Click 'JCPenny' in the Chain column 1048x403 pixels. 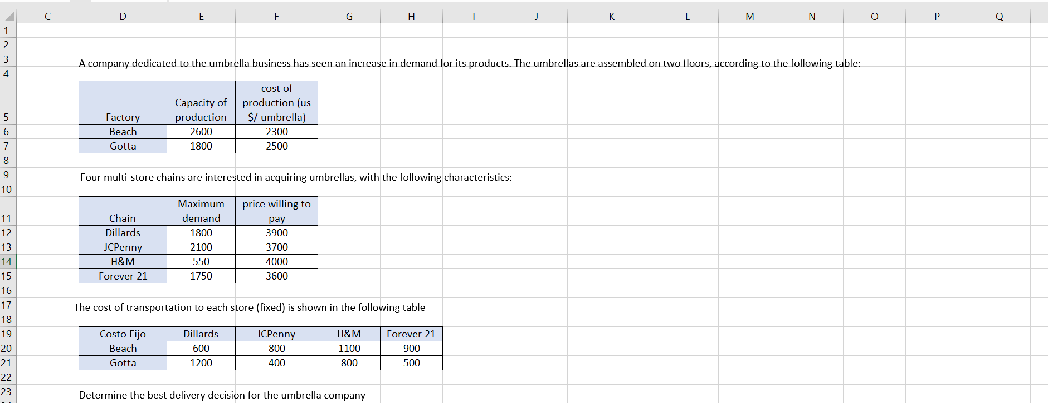coord(123,247)
